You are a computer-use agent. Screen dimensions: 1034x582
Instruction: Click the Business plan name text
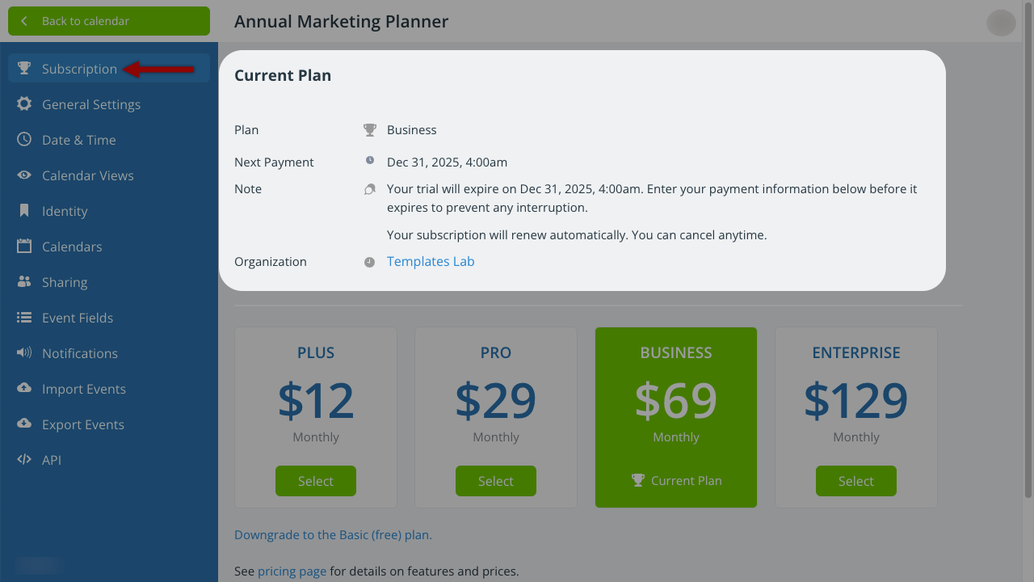[x=412, y=130]
